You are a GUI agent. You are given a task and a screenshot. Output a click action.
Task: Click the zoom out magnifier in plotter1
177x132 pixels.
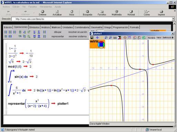[111, 38]
